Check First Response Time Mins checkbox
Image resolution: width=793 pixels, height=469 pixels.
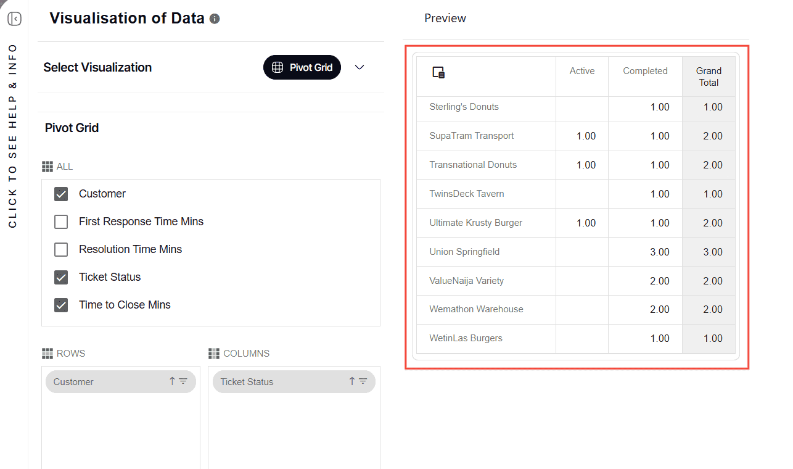tap(61, 222)
